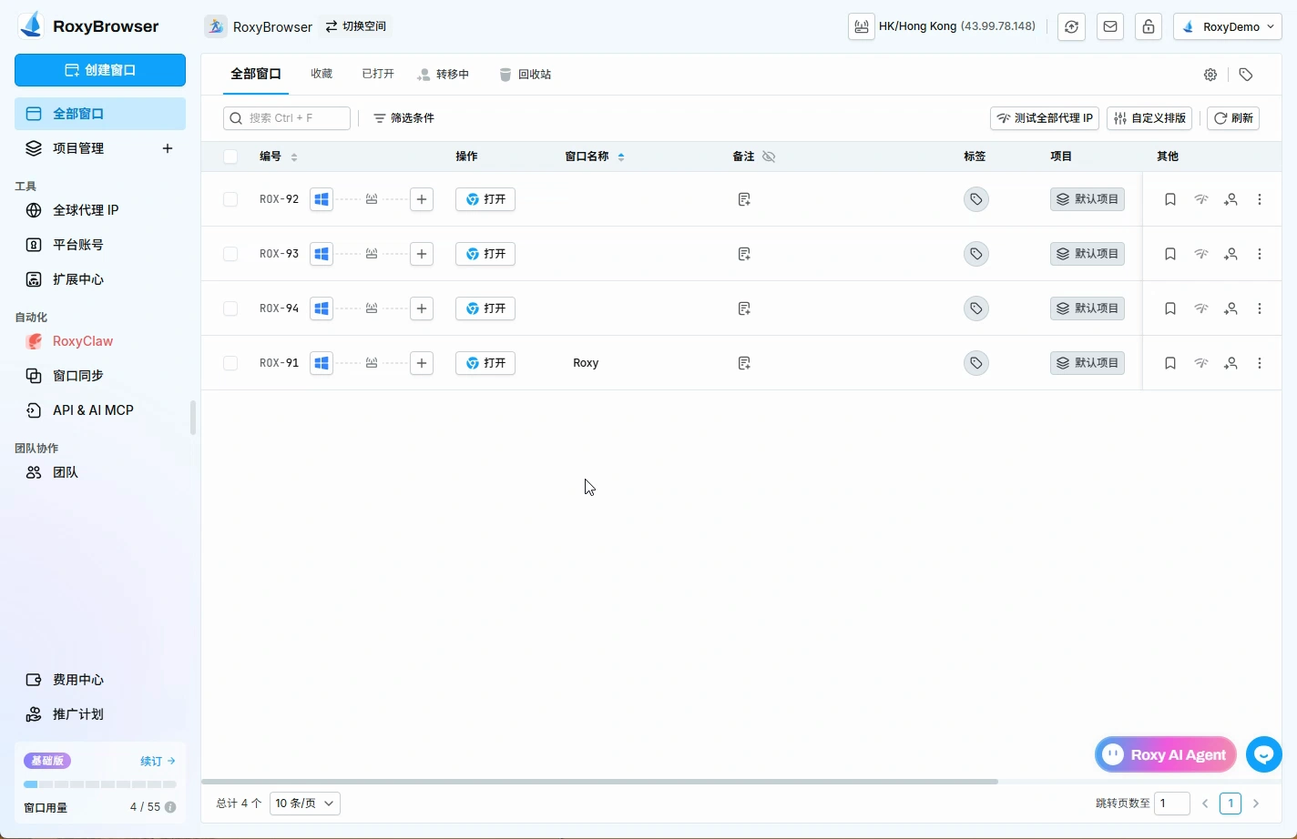Click the horizontal scrollbar below the table
Image resolution: width=1297 pixels, height=839 pixels.
[599, 782]
